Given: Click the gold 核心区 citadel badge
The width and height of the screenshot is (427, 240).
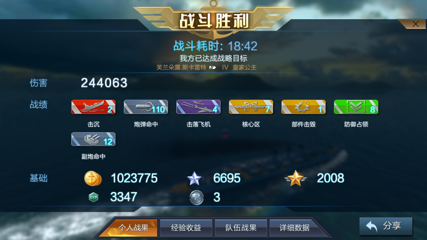Looking at the screenshot, I should click(251, 107).
